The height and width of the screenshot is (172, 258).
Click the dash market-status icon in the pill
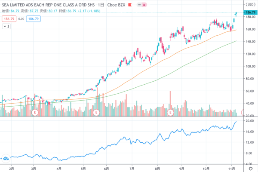pos(139,5)
